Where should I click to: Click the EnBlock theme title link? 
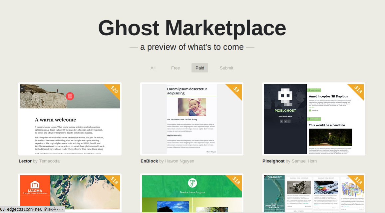(x=149, y=161)
